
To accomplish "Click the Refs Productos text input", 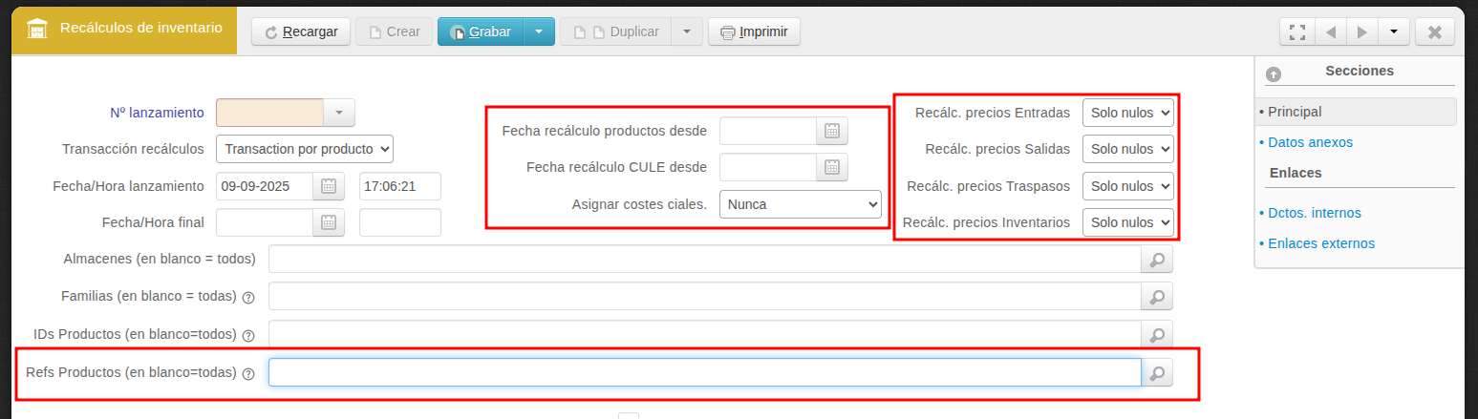I will tap(704, 372).
